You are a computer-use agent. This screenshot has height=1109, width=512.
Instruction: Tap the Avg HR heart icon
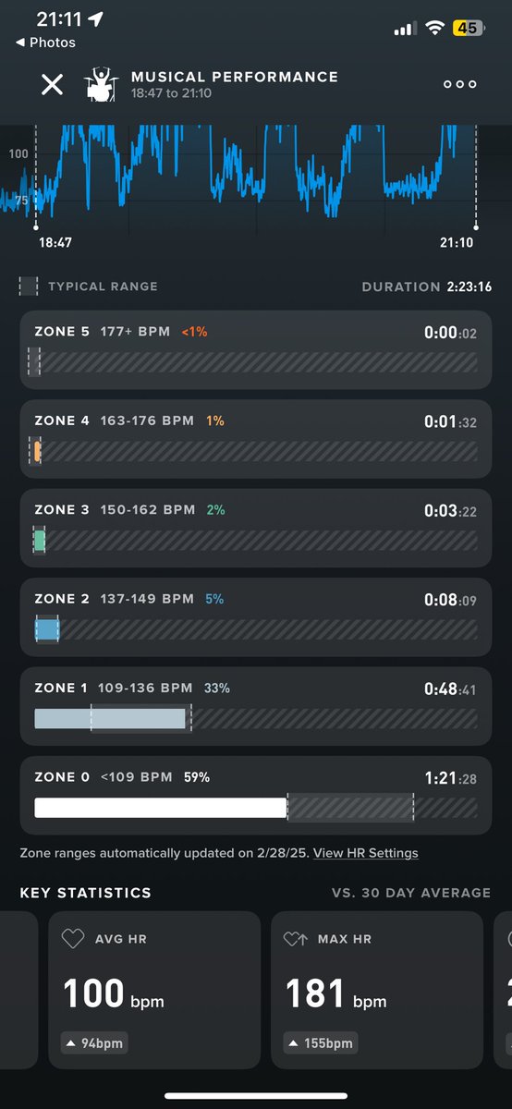73,939
